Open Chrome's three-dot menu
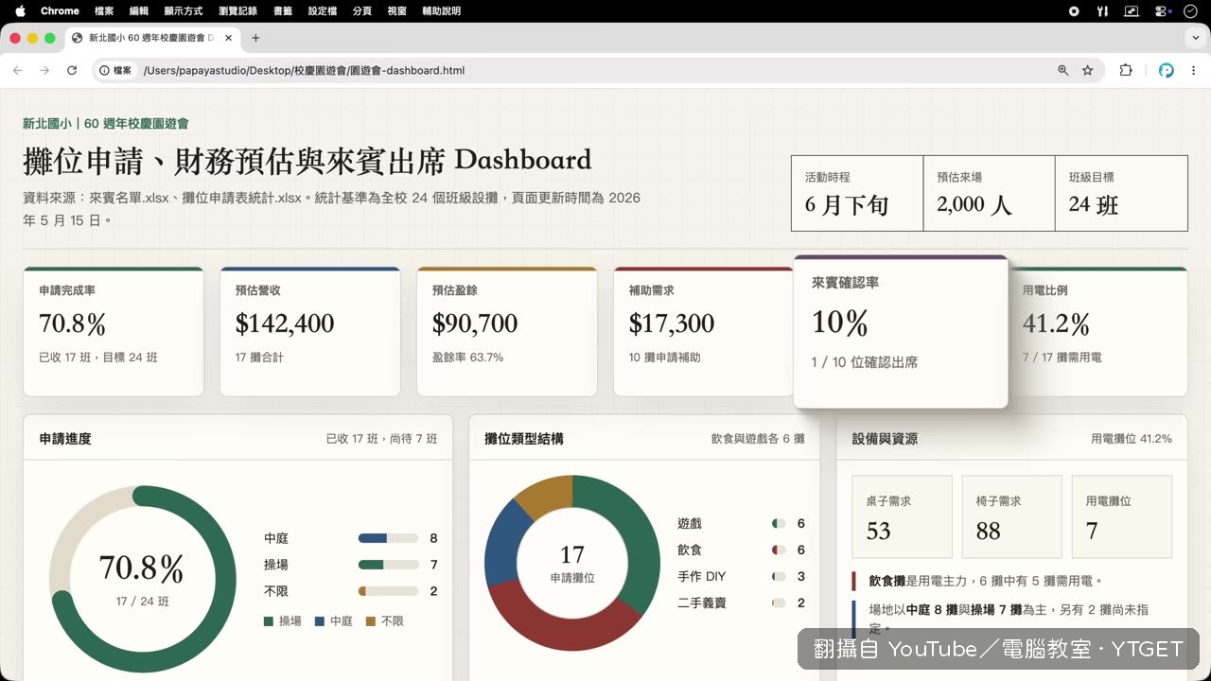Screen dimensions: 1211x681 tap(1195, 70)
